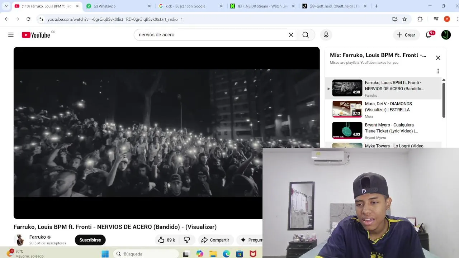Open YouTube notifications bell
Screen dimensions: 459x258
[429, 35]
